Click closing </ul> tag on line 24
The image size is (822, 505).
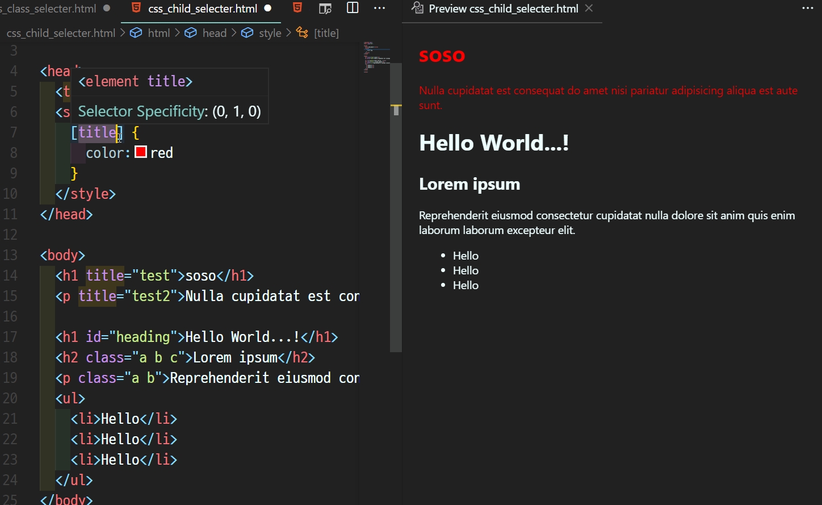pyautogui.click(x=74, y=480)
